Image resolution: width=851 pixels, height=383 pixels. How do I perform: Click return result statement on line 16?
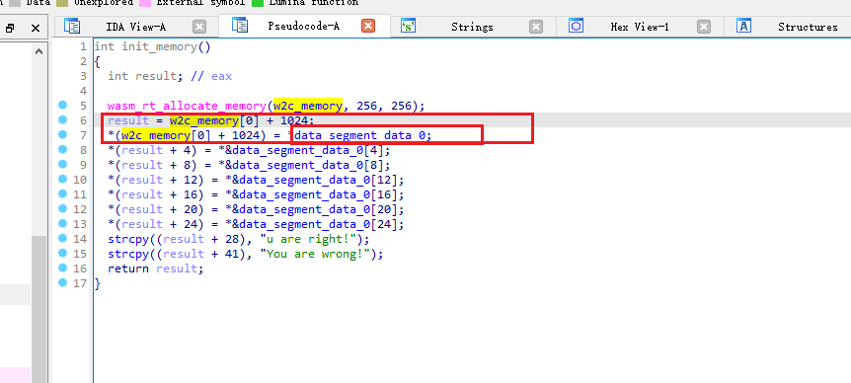click(x=155, y=268)
